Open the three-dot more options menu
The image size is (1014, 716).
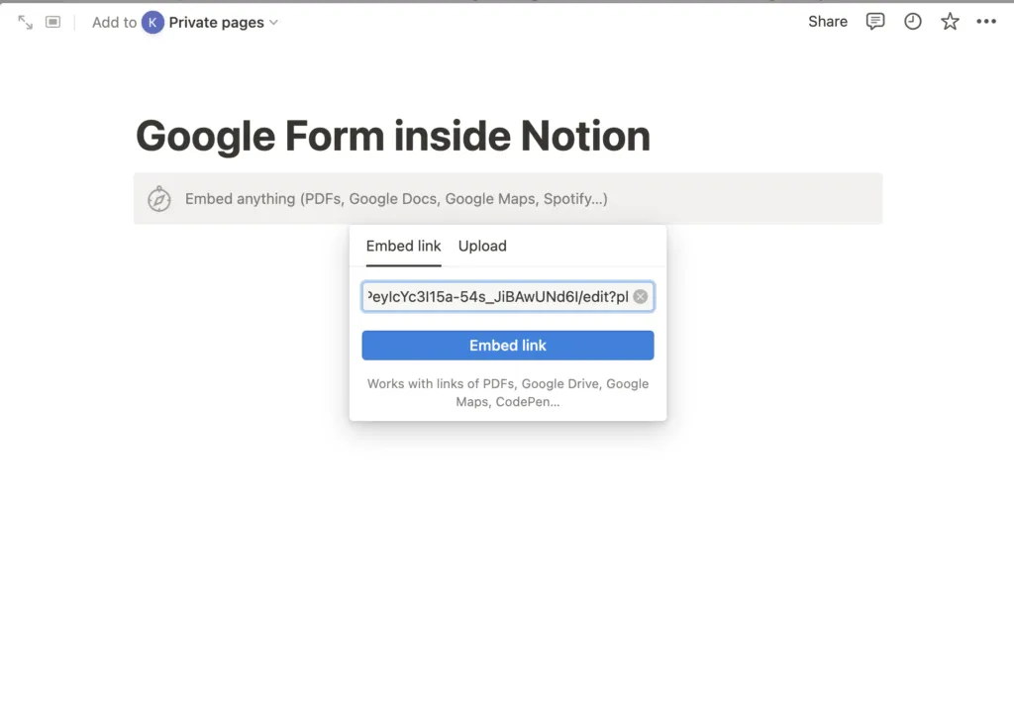click(x=986, y=22)
